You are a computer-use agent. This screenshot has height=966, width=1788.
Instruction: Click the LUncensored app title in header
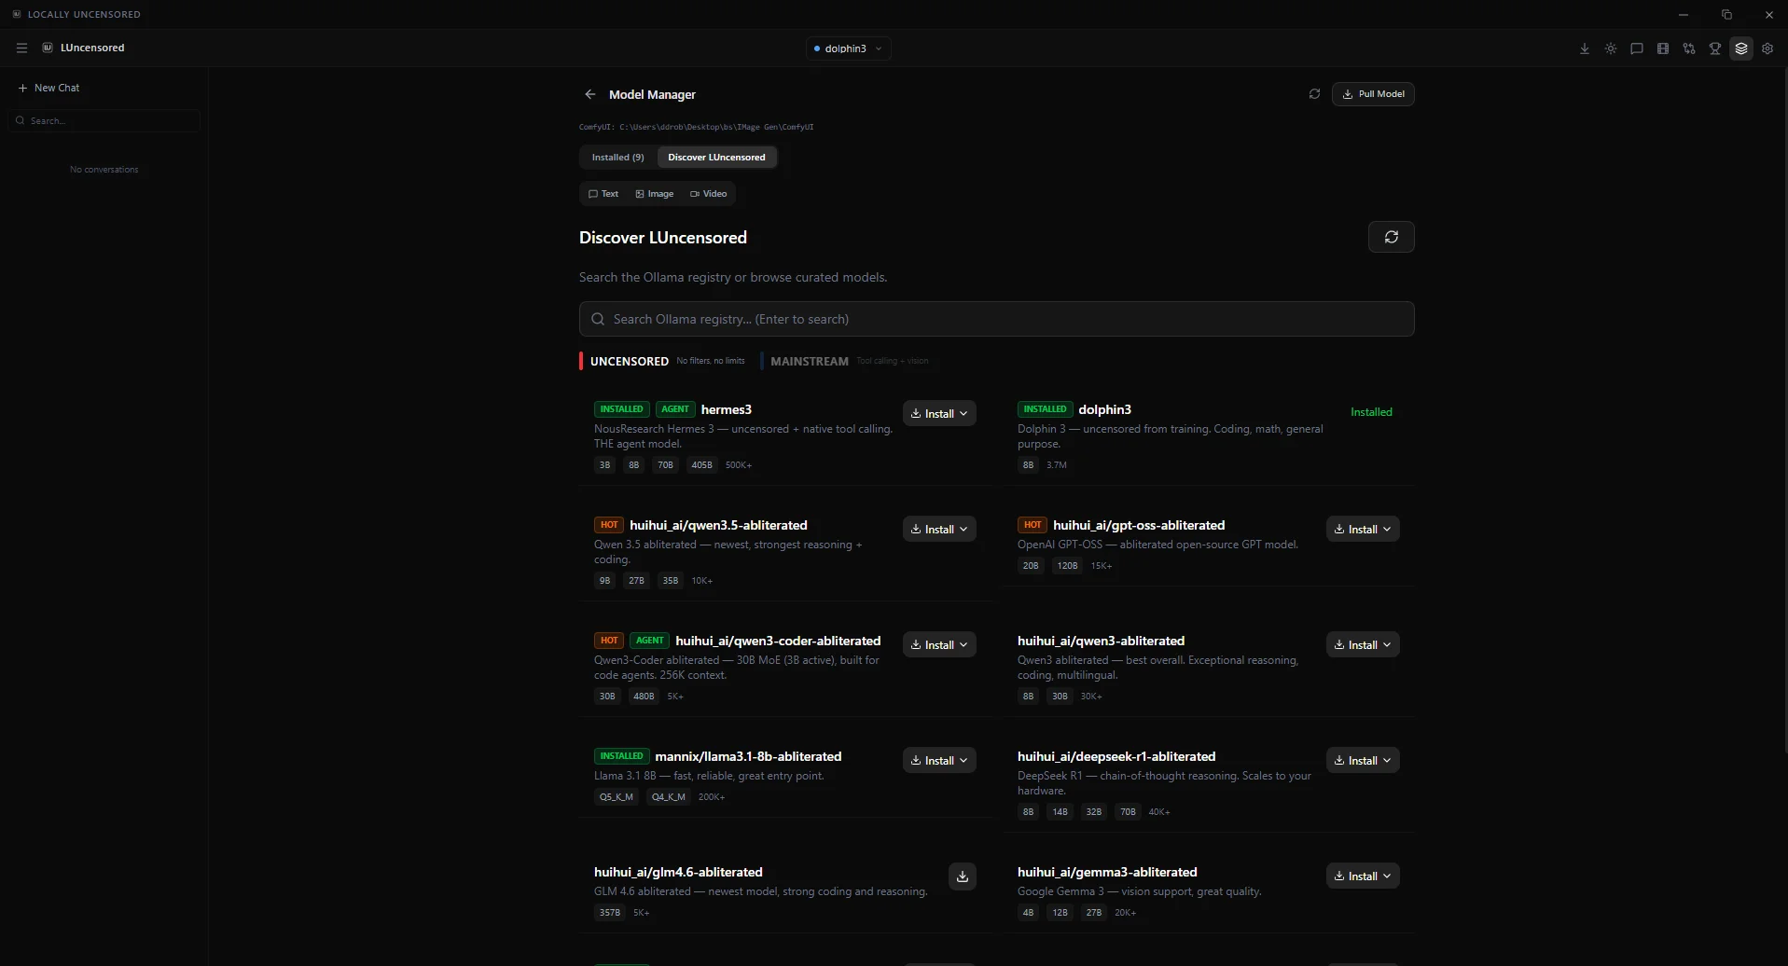coord(92,48)
